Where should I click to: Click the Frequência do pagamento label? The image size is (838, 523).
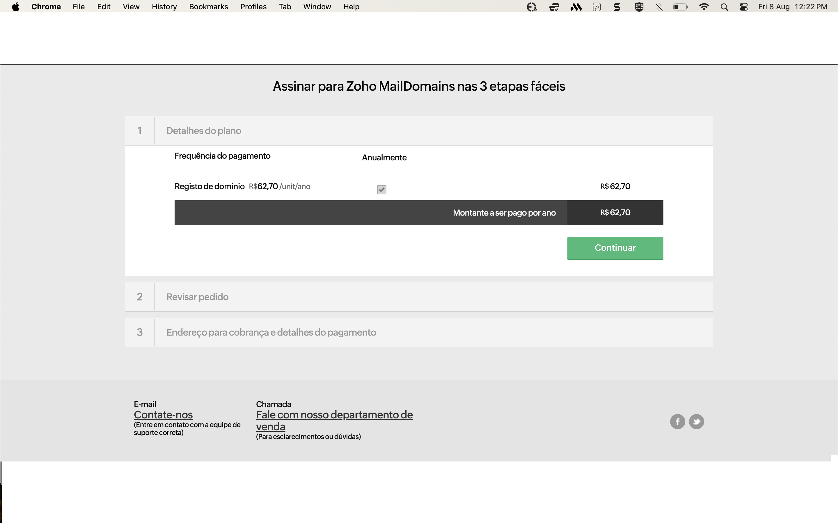(222, 156)
